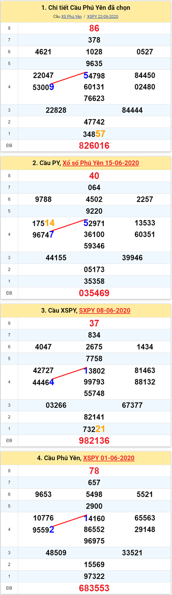The image size is (172, 595).
Task: Select the number 2257
Action: (x=145, y=200)
